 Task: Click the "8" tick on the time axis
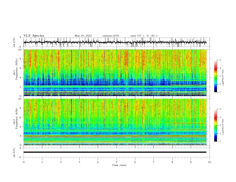172,162
